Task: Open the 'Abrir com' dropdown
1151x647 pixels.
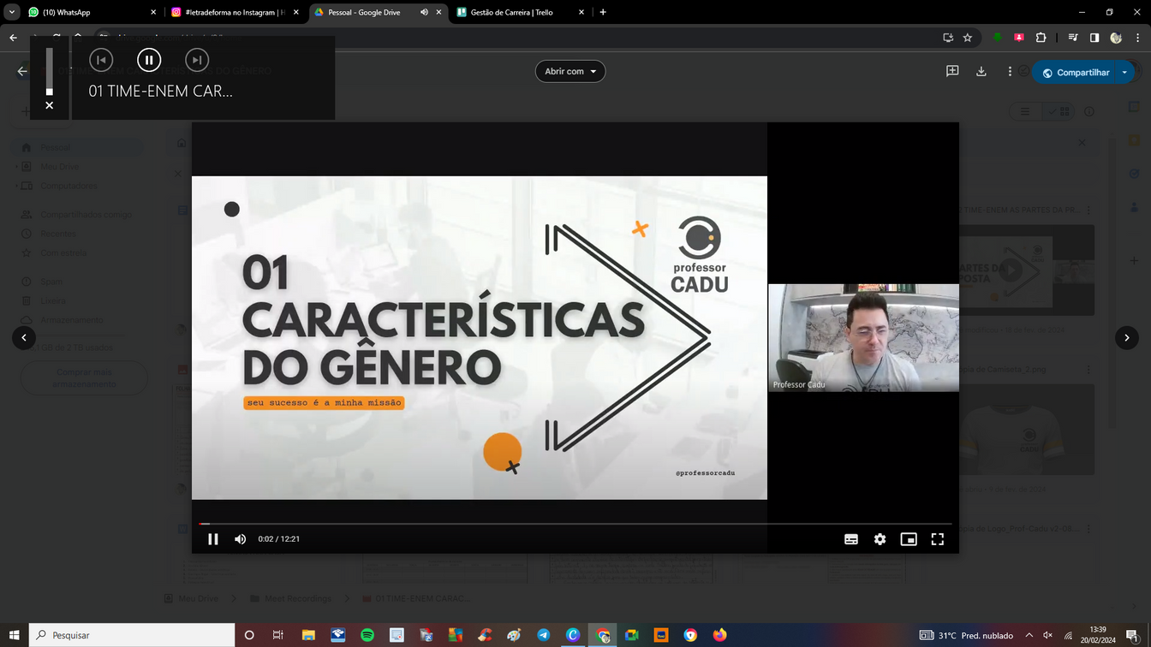Action: click(x=570, y=71)
